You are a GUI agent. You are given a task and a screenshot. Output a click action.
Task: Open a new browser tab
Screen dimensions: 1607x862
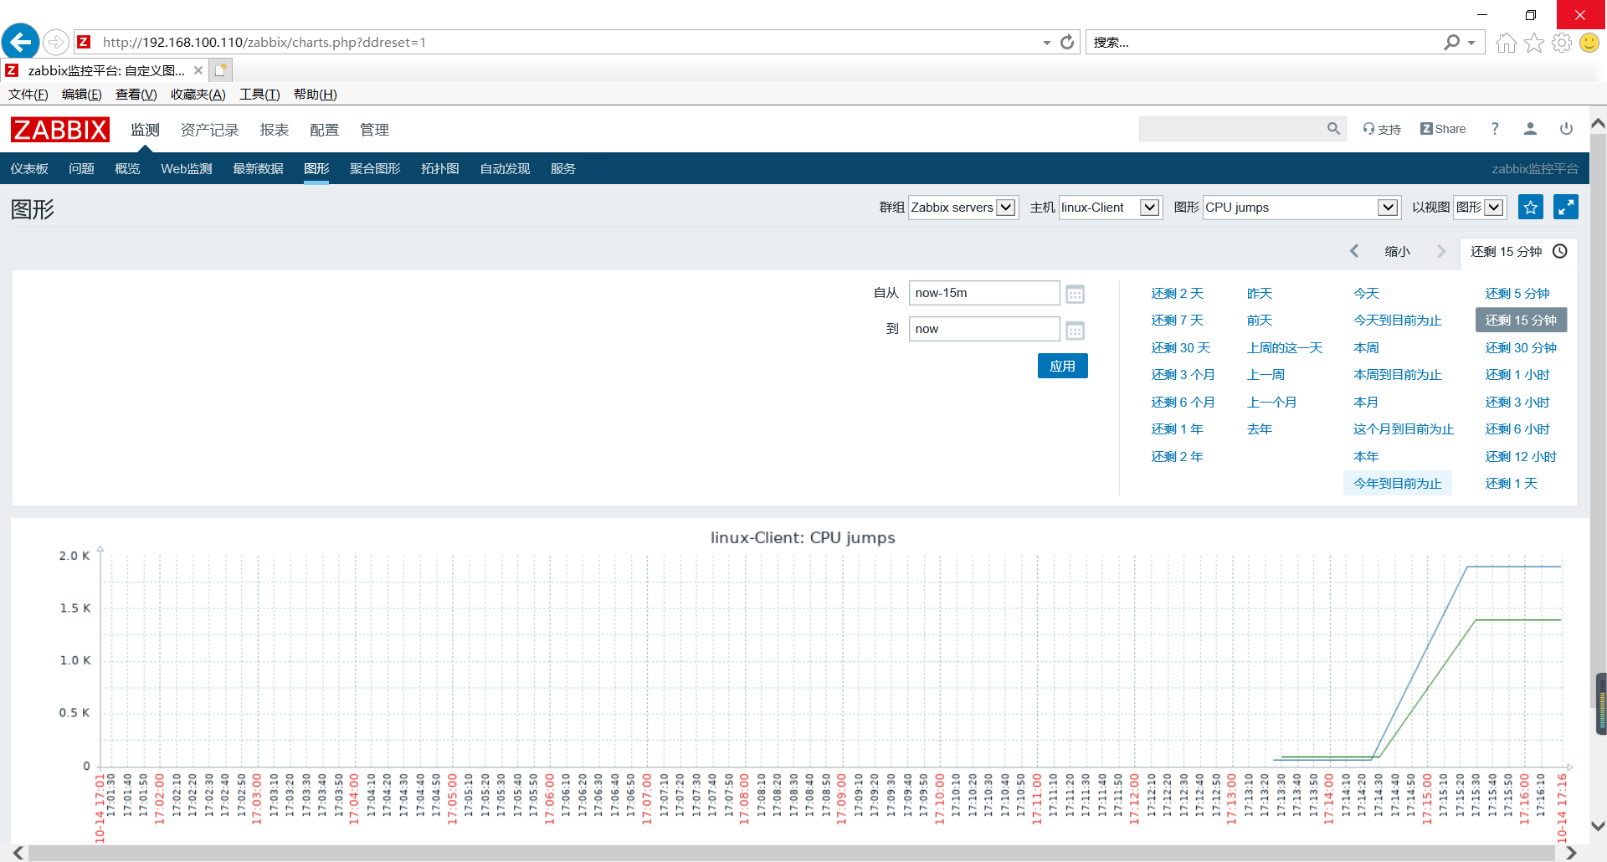point(221,70)
